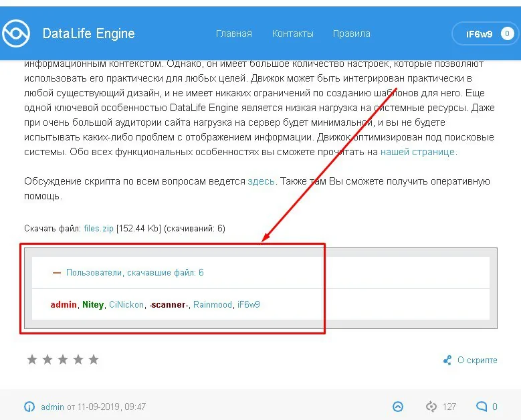
Task: Open user -scanner- profile
Action: point(169,305)
